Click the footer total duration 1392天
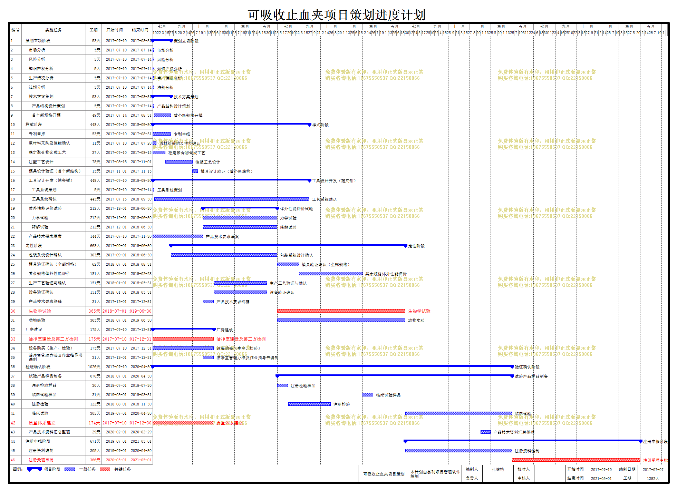Viewport: 677px width, 491px height. (x=653, y=479)
